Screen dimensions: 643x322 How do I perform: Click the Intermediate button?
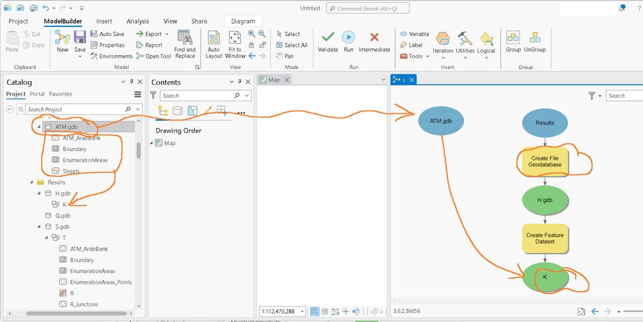(x=375, y=42)
